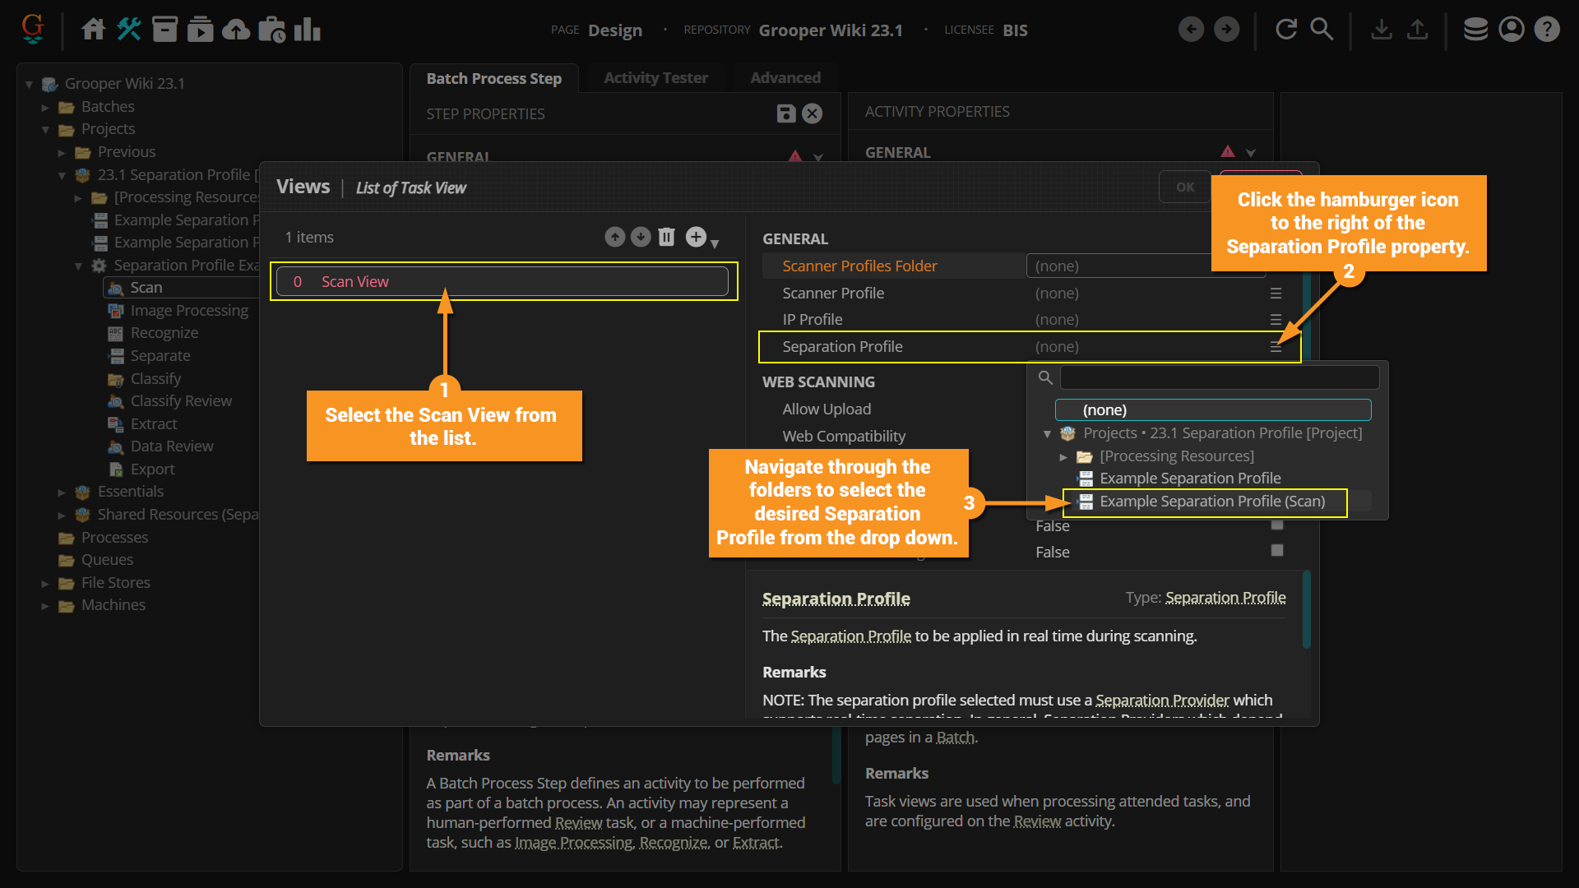1579x888 pixels.
Task: Open the help question mark icon
Action: pos(1547,30)
